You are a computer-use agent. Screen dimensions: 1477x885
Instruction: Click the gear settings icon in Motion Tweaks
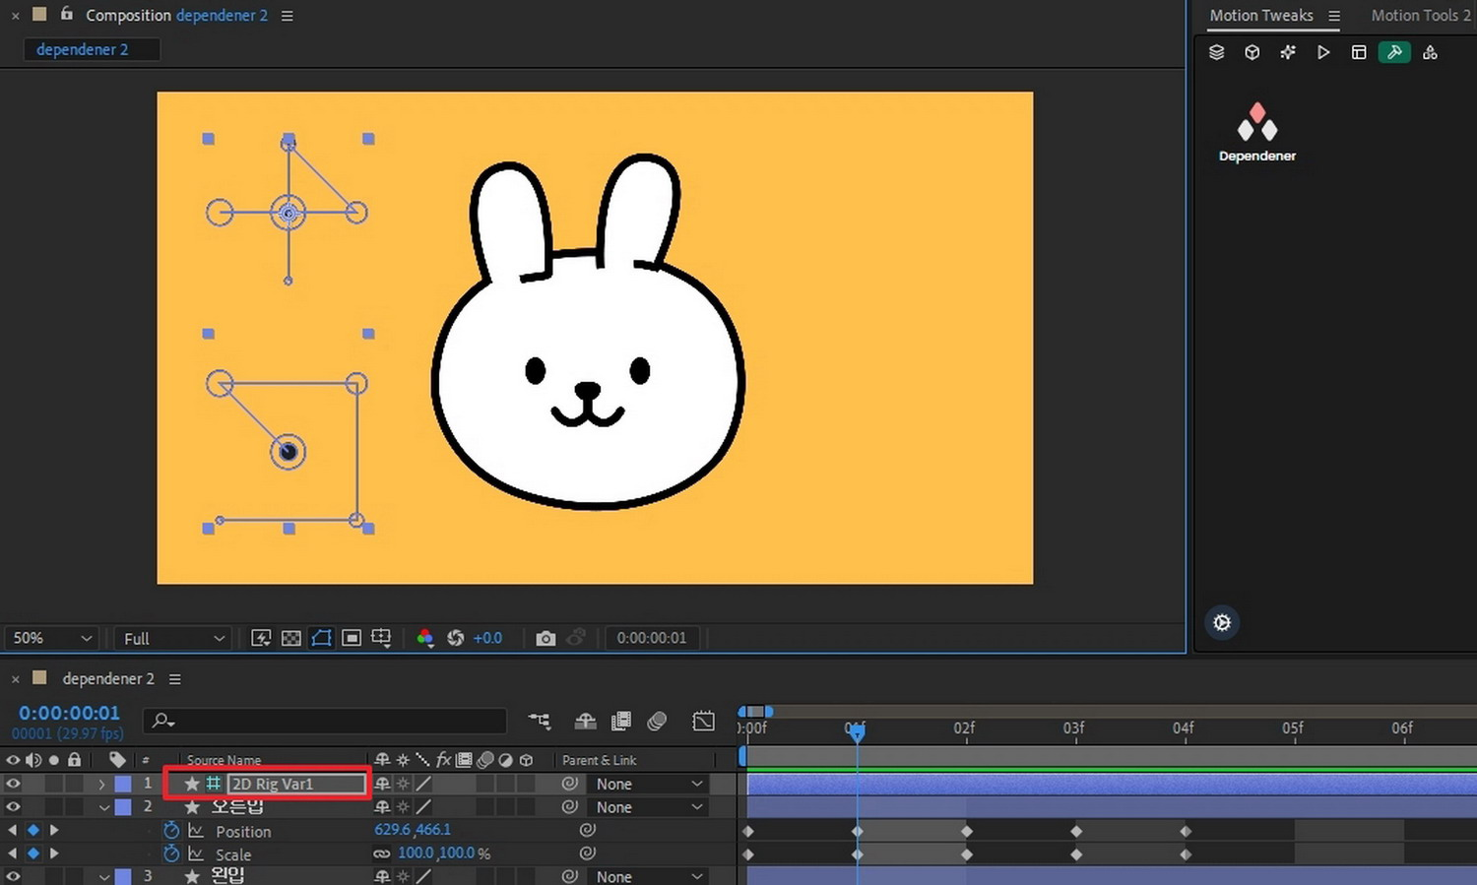click(1222, 622)
